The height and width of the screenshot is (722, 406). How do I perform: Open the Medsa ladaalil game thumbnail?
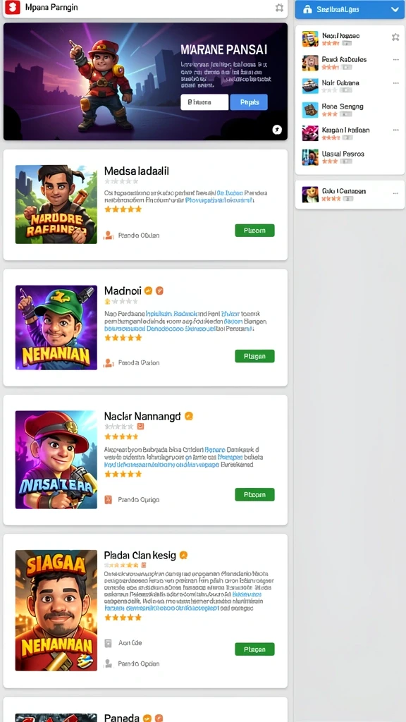pyautogui.click(x=56, y=204)
